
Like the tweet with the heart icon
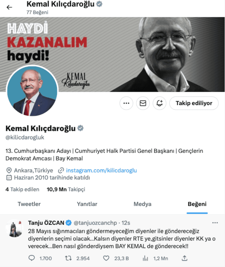coord(106,258)
